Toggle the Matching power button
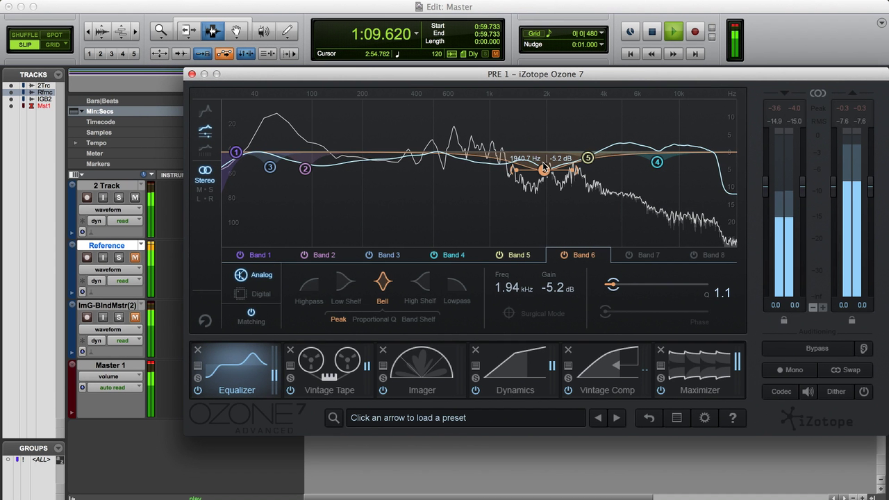 (x=251, y=312)
